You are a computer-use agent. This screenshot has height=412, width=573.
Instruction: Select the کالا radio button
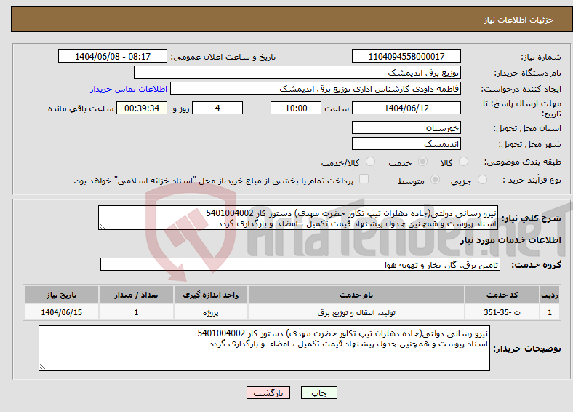(x=463, y=162)
